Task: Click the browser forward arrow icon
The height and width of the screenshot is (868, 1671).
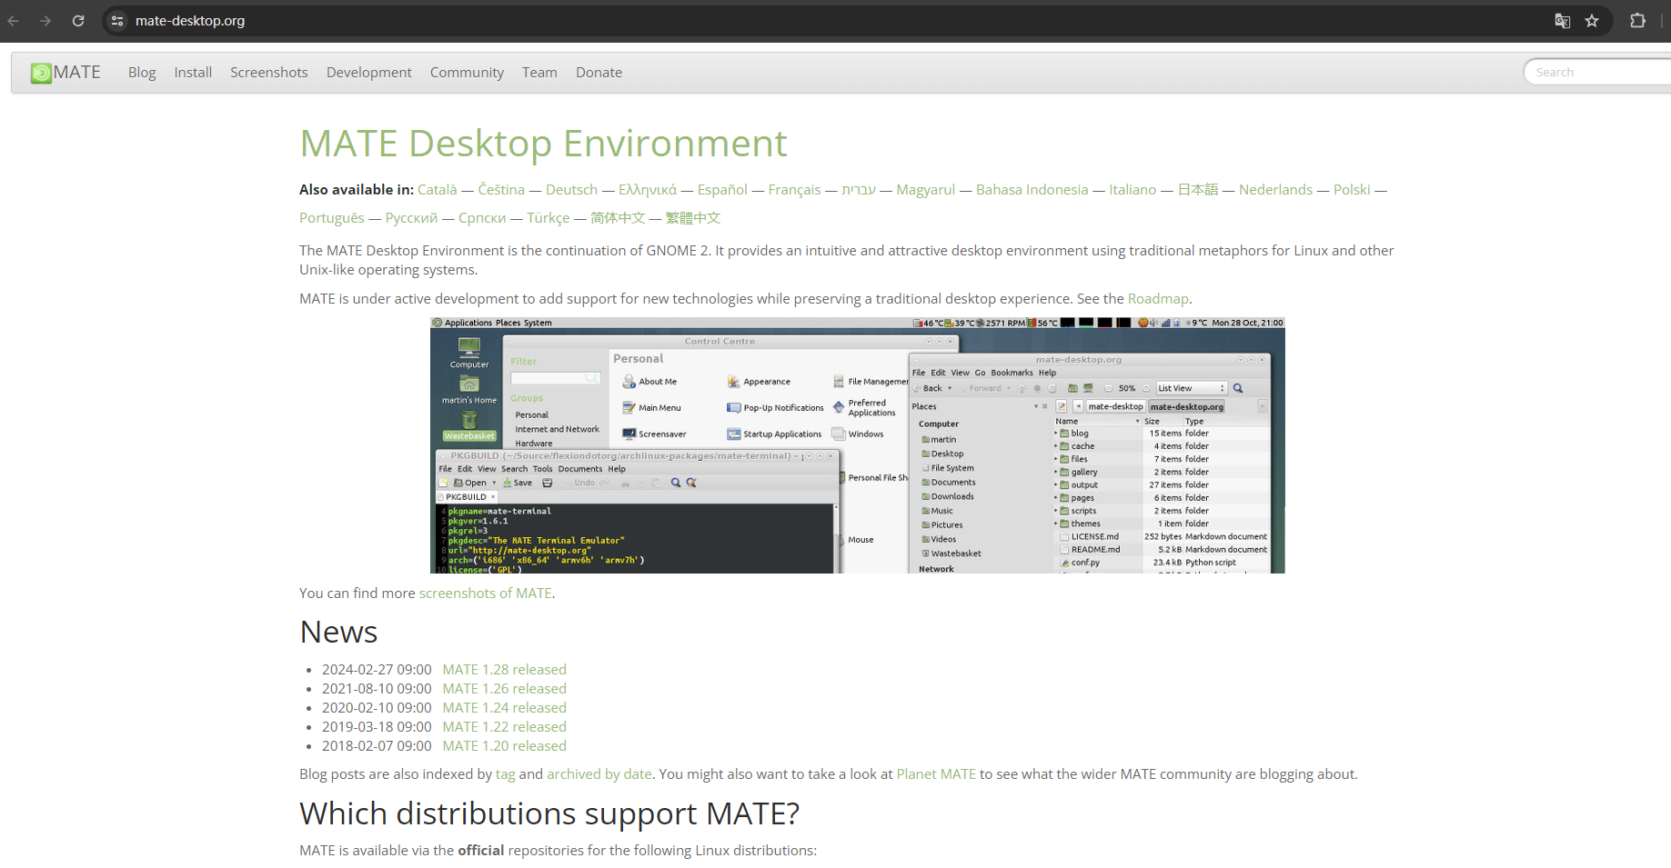Action: 45,21
